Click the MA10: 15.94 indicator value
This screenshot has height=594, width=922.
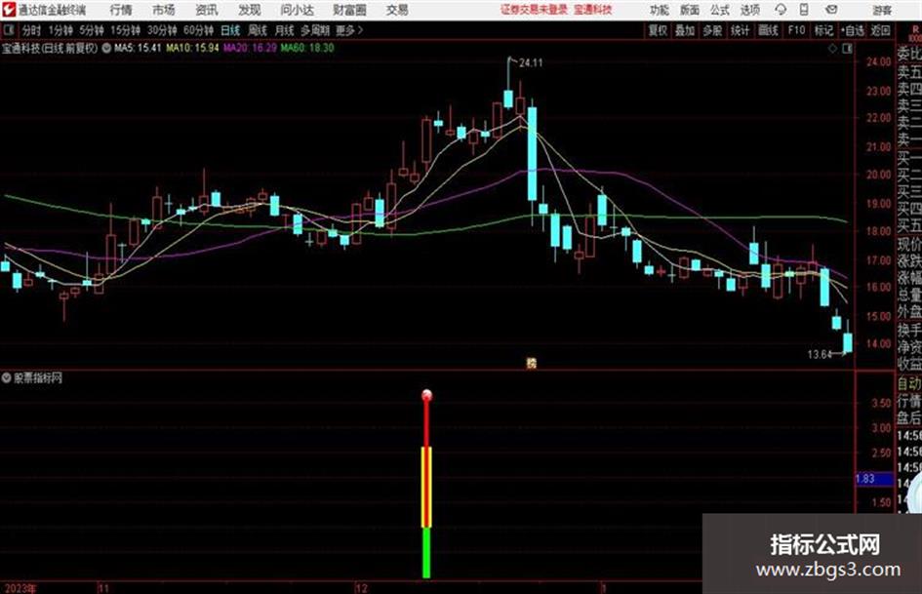192,48
